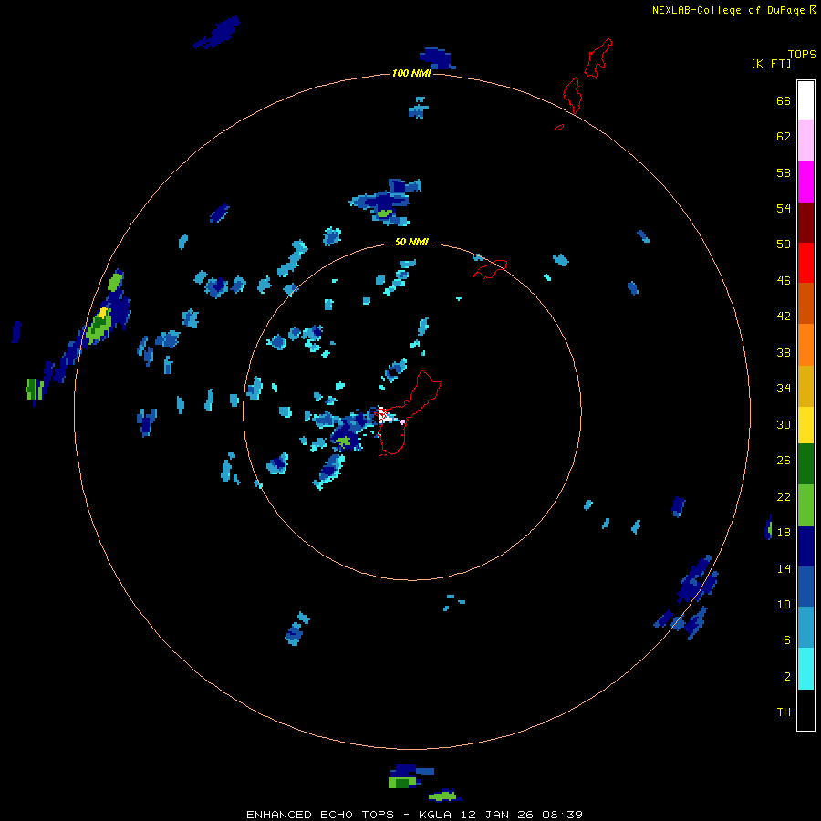Click the yellow-topped echo cell at left
821x821 pixels.
click(x=100, y=325)
